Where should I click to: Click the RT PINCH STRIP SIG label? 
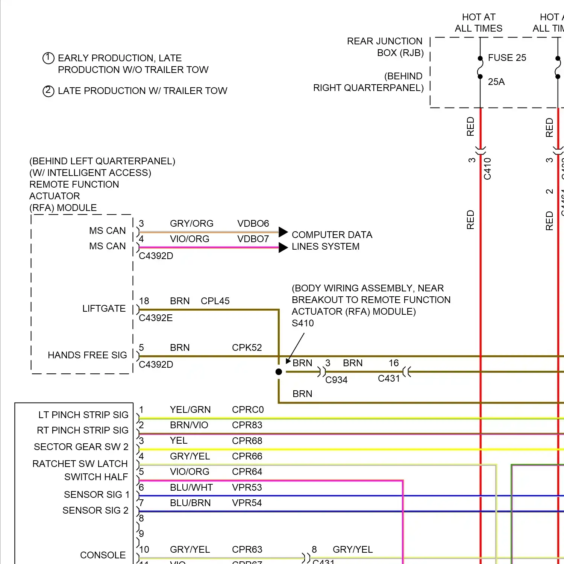pyautogui.click(x=83, y=430)
